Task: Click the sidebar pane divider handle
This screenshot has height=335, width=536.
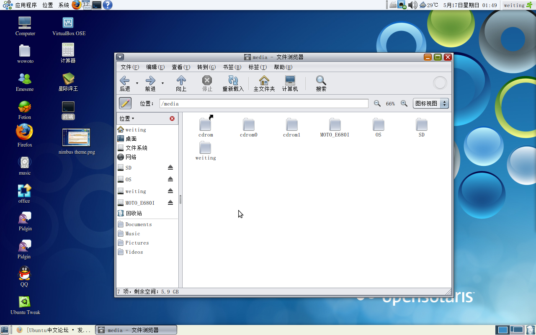Action: click(180, 199)
